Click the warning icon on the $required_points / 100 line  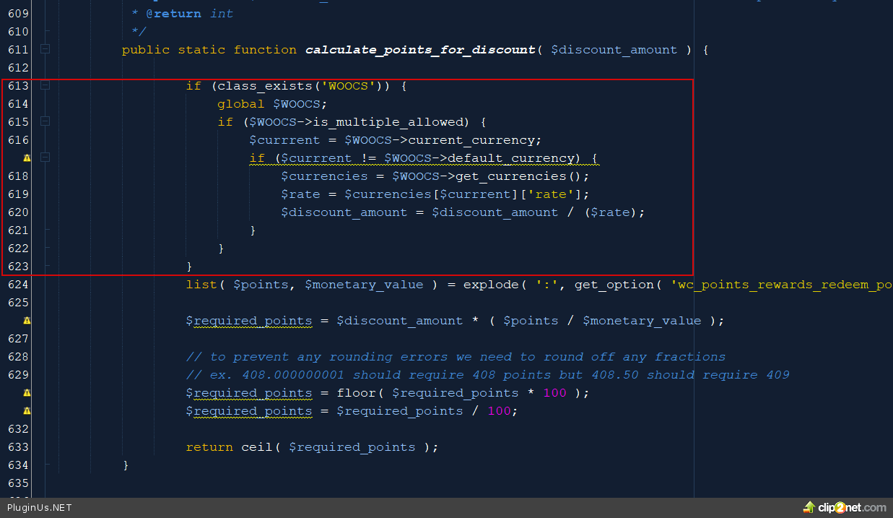[x=27, y=410]
